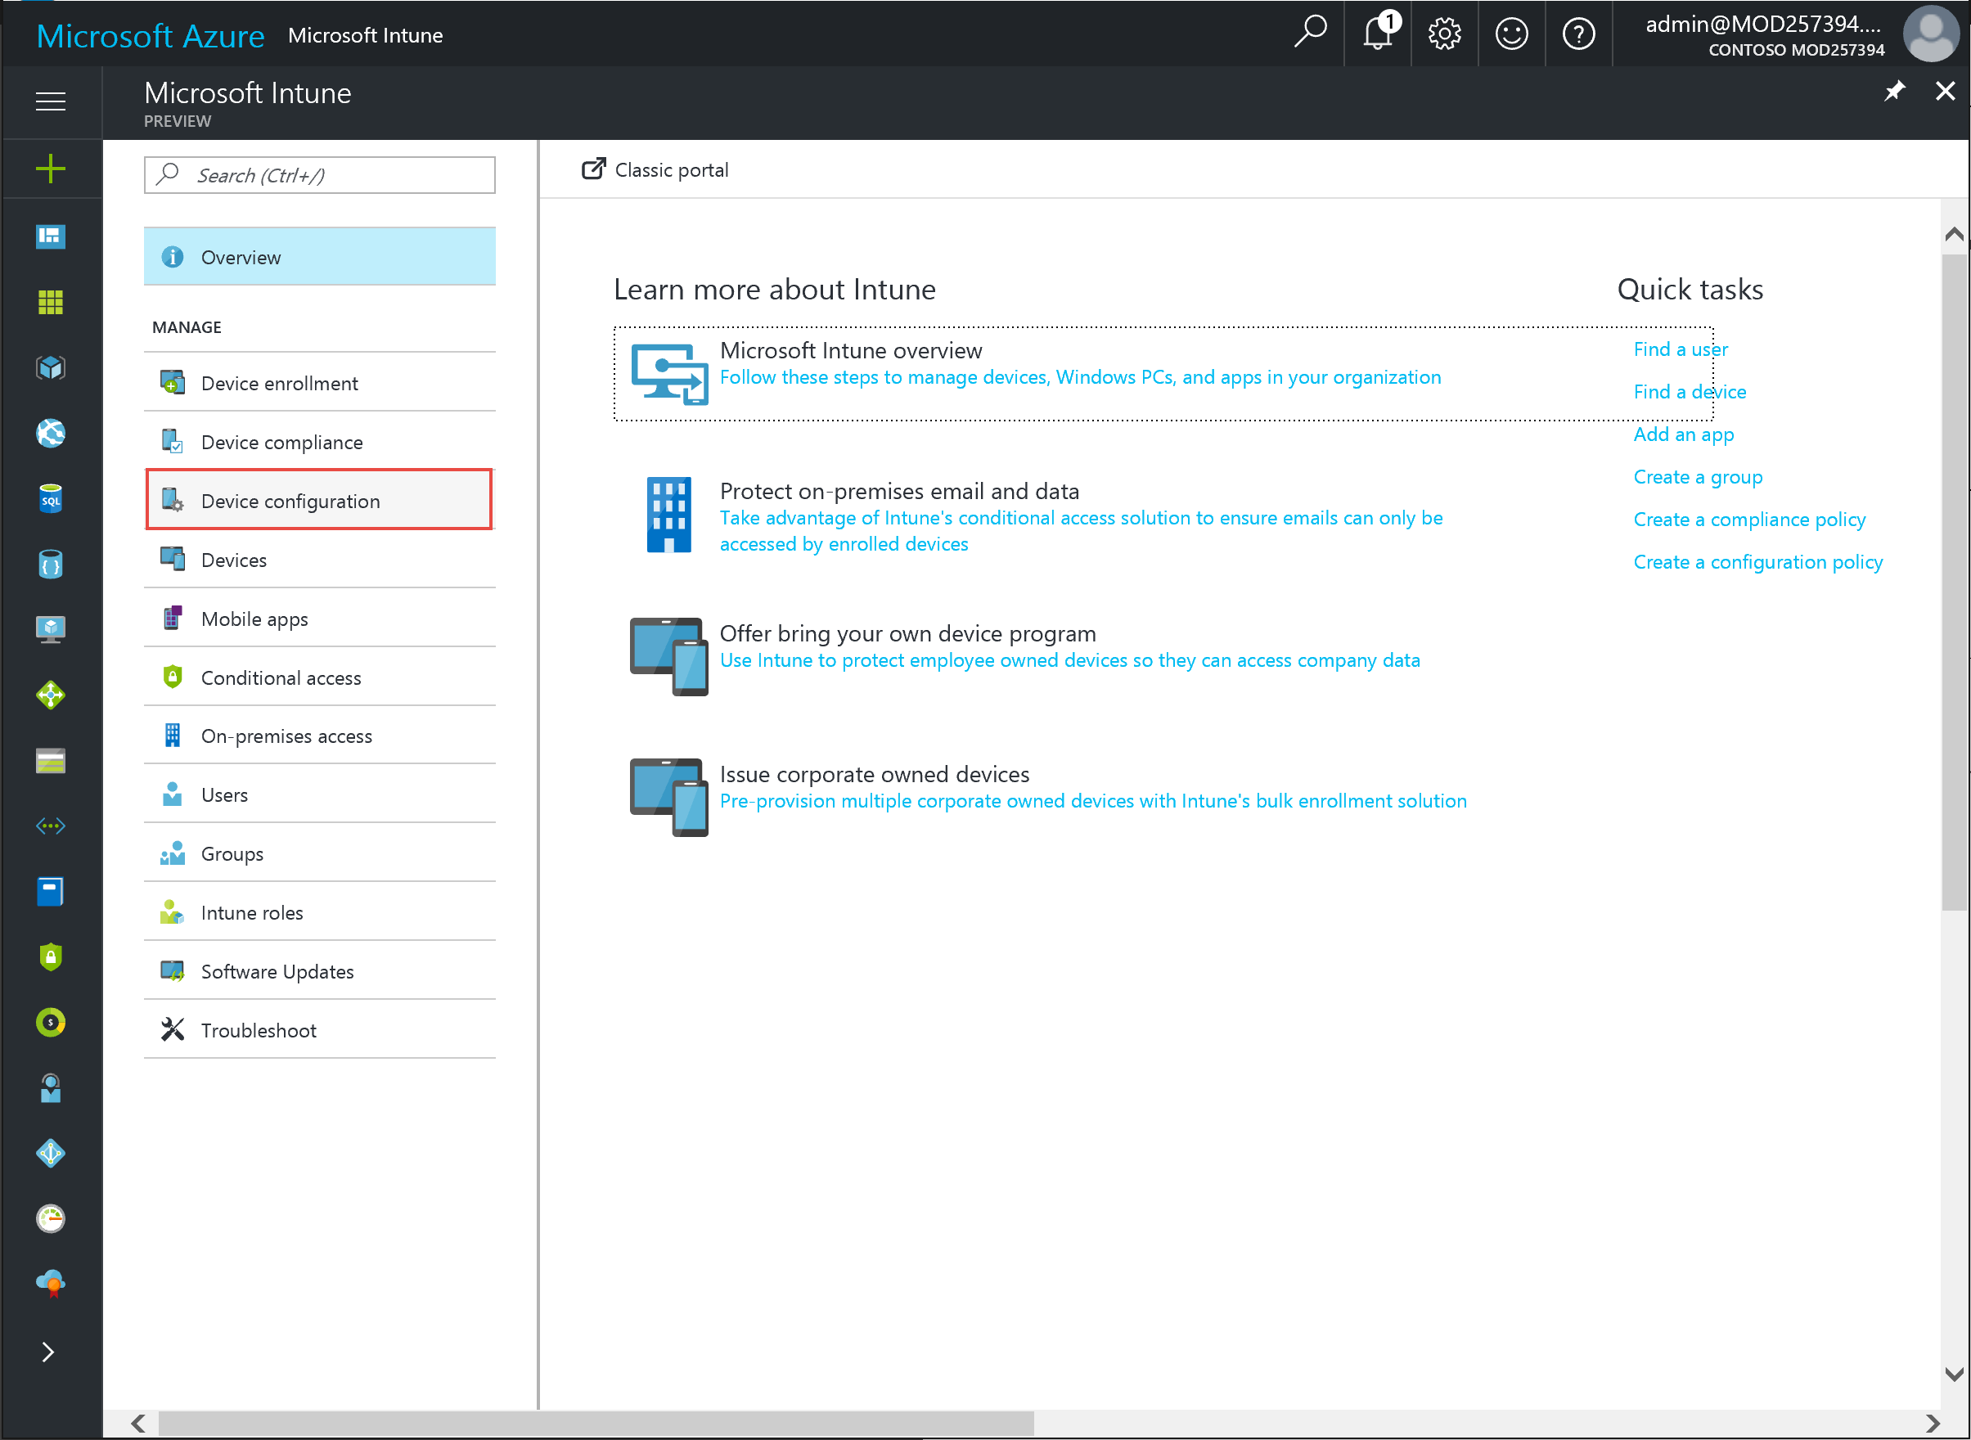Viewport: 1971px width, 1440px height.
Task: Click the green plus New resource icon
Action: point(51,169)
